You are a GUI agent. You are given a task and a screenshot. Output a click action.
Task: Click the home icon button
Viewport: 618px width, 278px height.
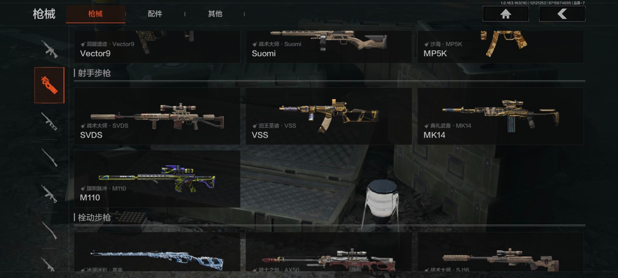[x=506, y=14]
